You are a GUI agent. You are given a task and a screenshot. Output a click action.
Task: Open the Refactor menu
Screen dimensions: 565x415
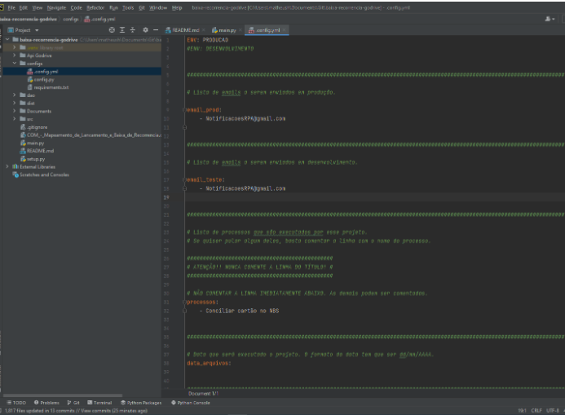(x=95, y=7)
